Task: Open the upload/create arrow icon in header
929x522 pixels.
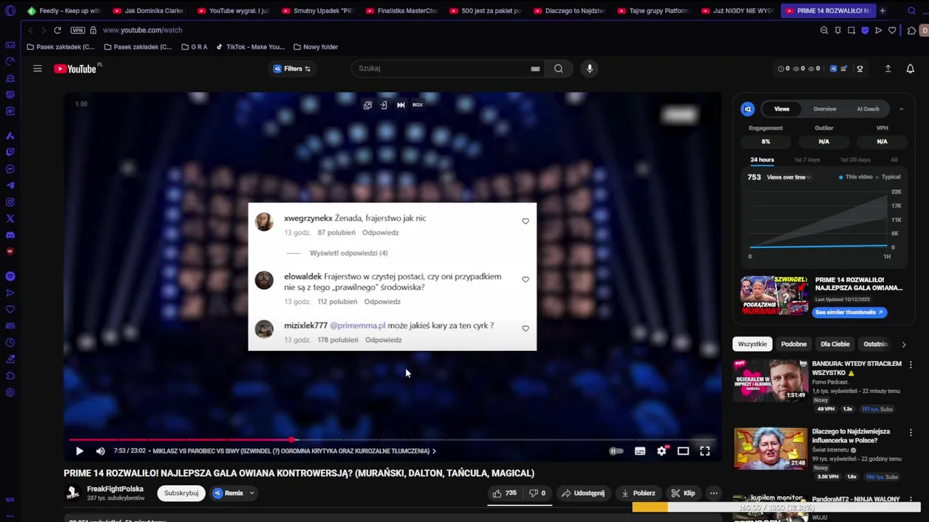Action: tap(888, 68)
